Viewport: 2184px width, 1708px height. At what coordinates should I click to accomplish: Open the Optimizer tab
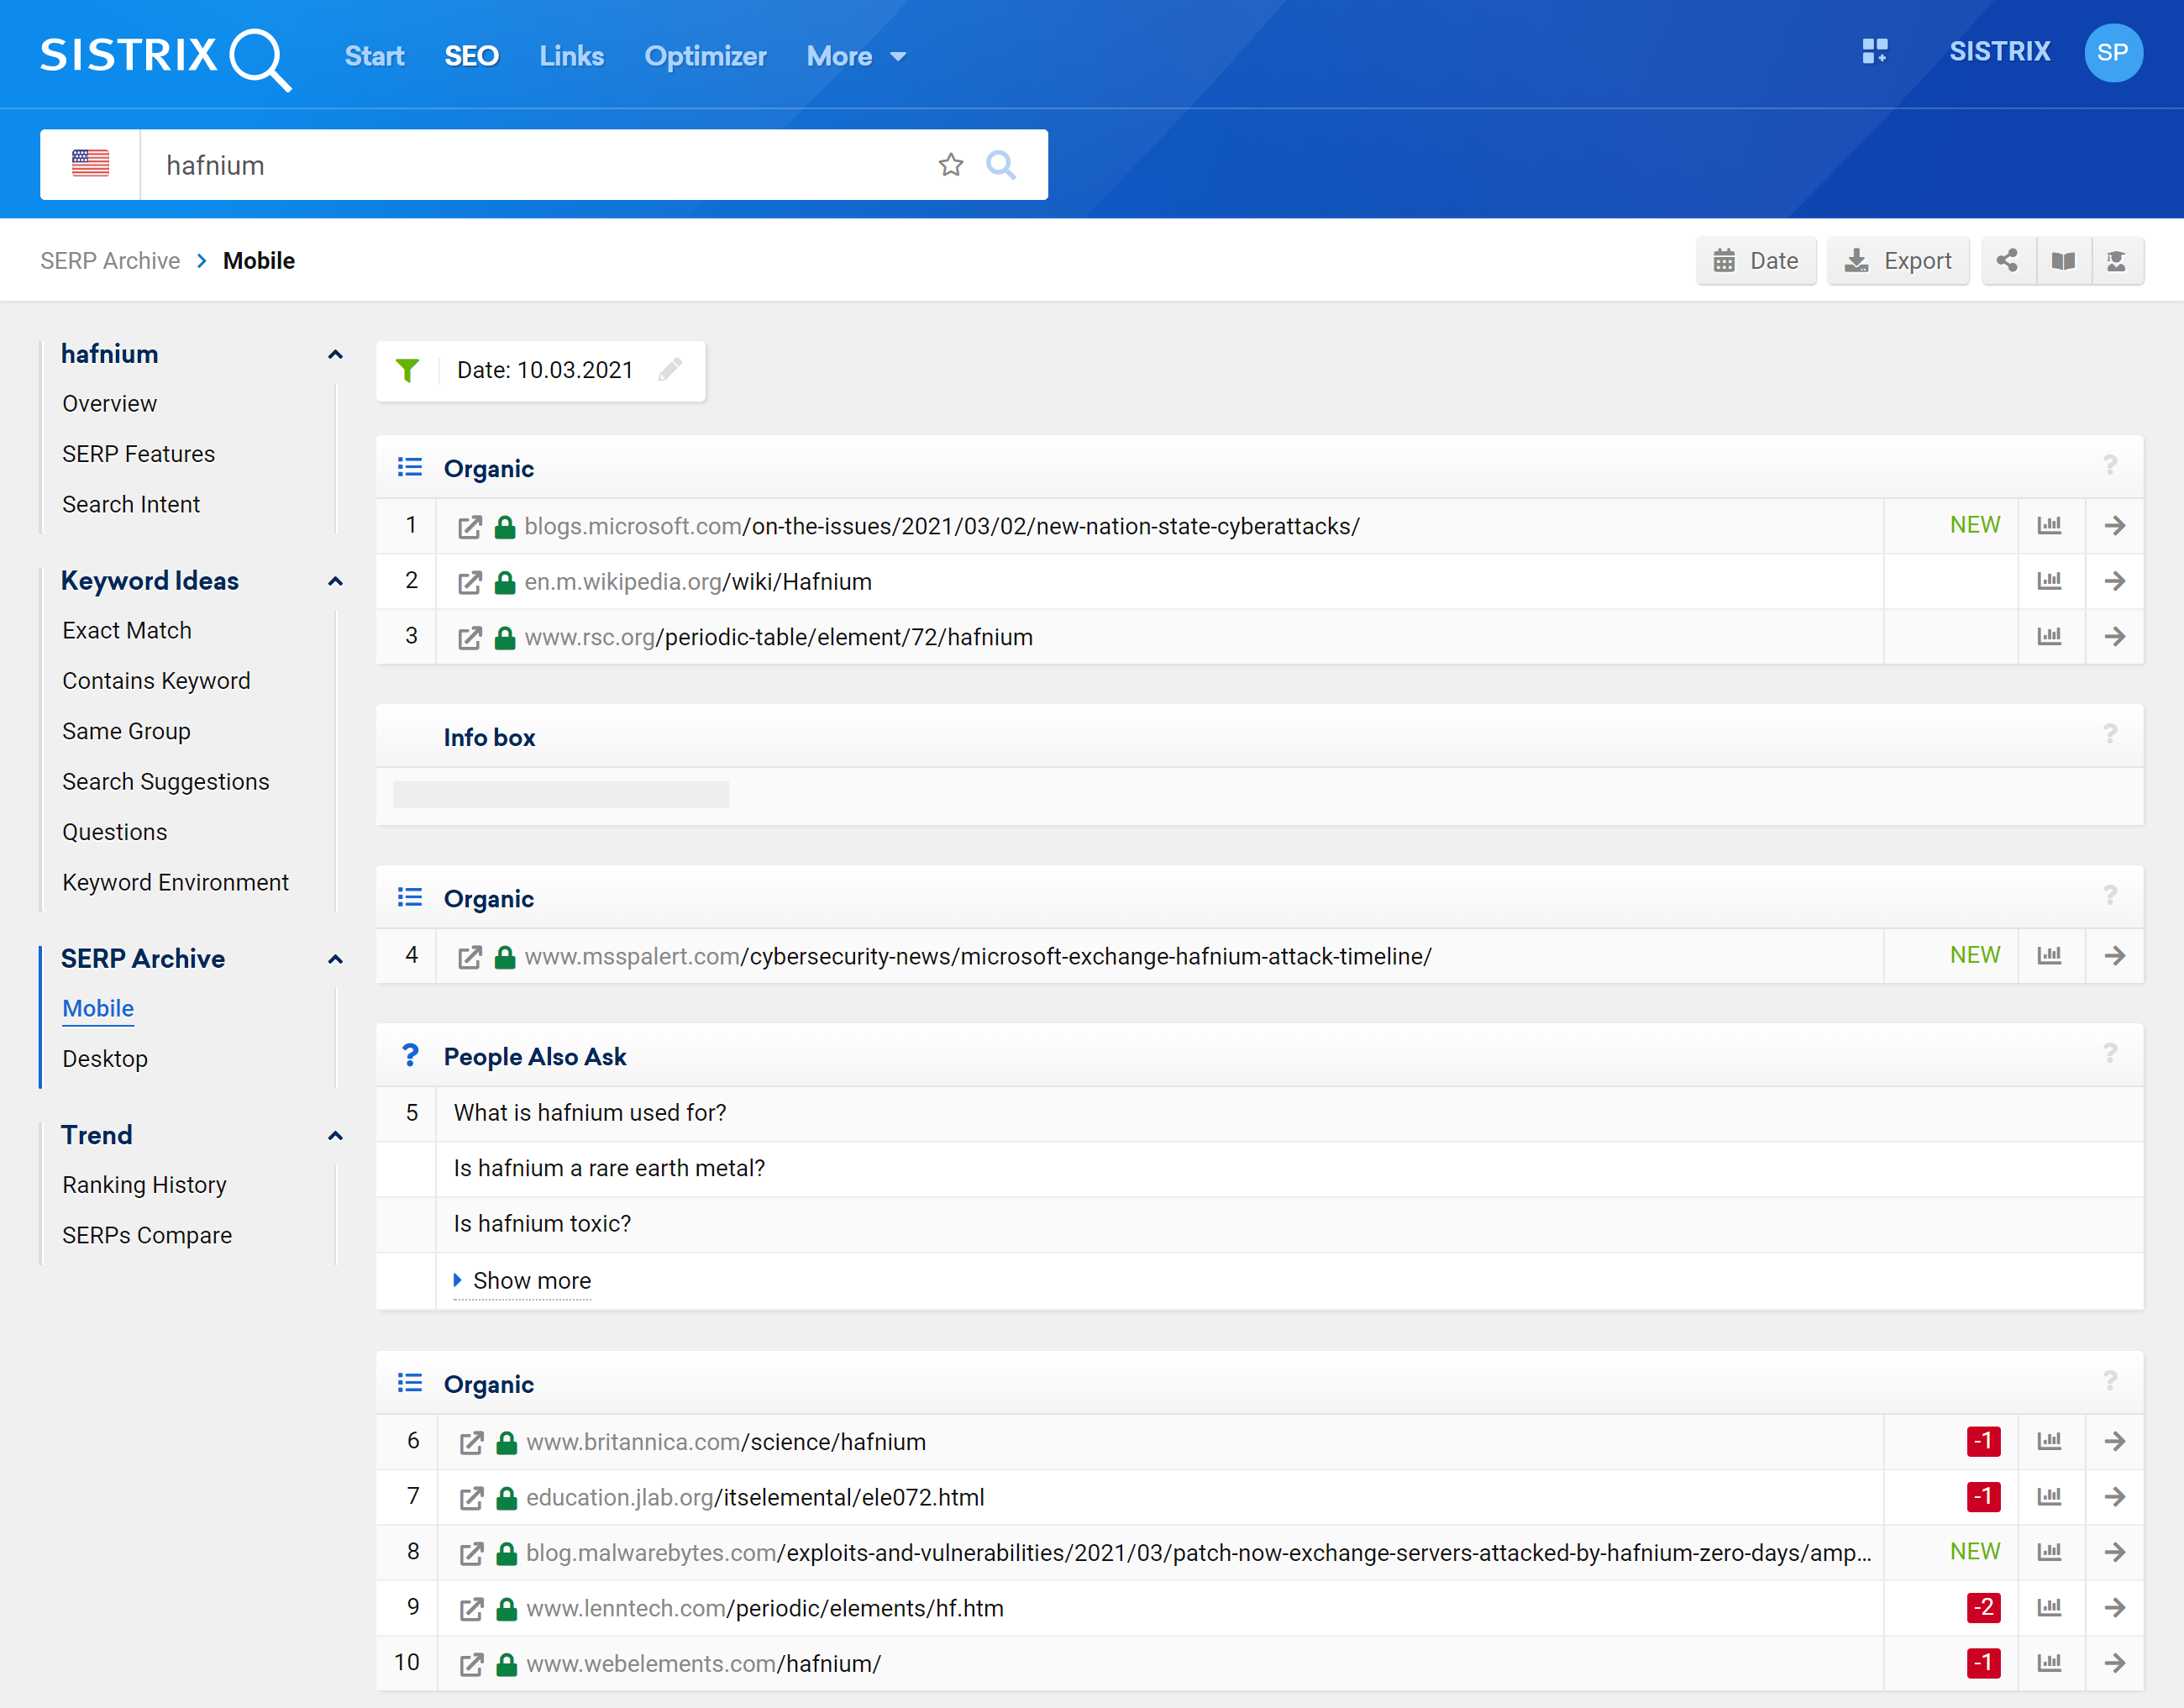pyautogui.click(x=705, y=56)
